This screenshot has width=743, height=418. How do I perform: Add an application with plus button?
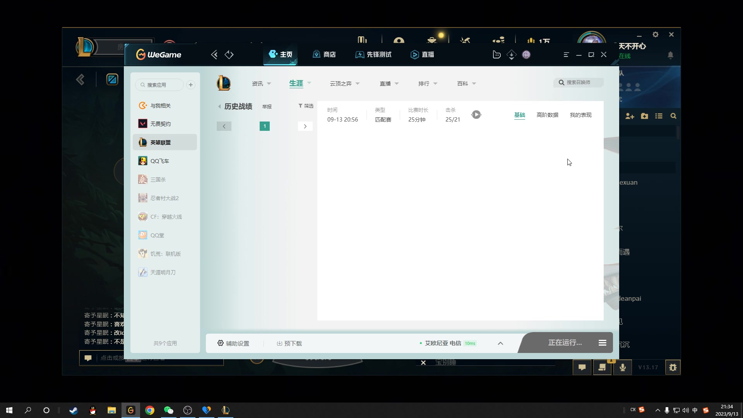191,85
